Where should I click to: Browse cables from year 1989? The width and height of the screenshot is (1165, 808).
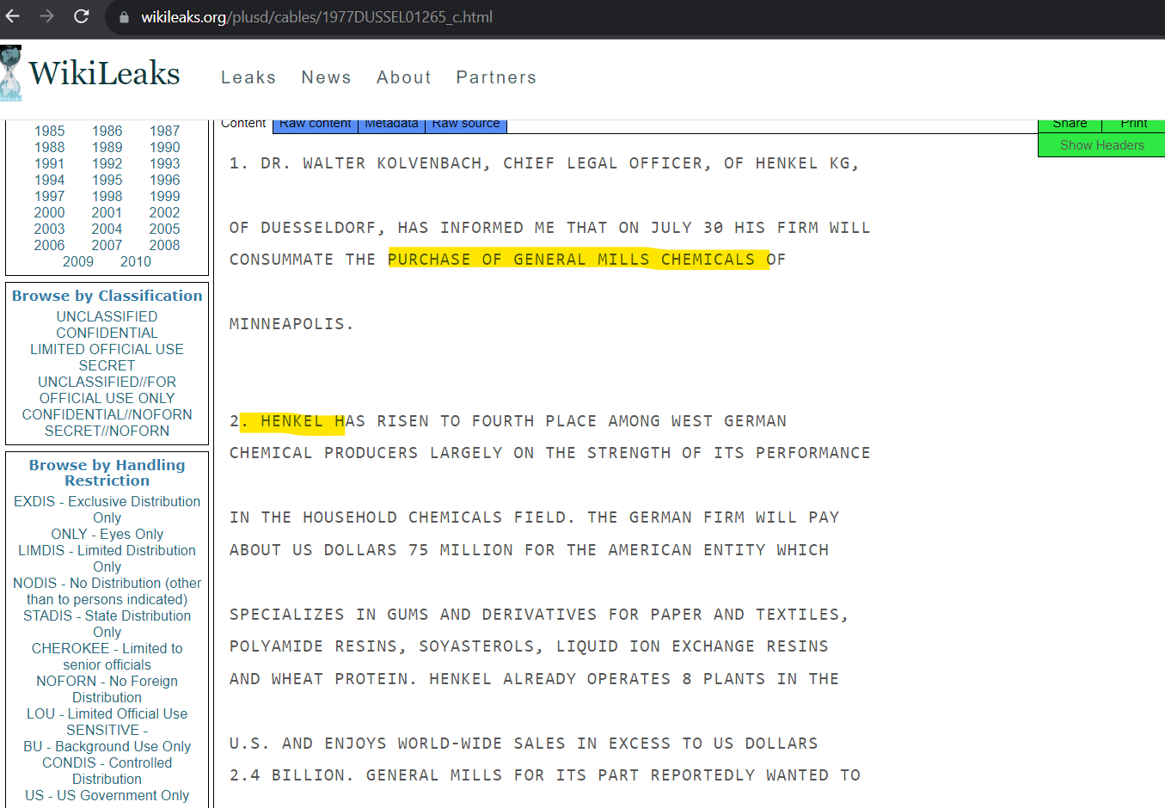point(107,147)
